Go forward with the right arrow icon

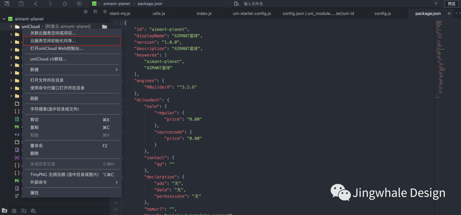pyautogui.click(x=50, y=3)
